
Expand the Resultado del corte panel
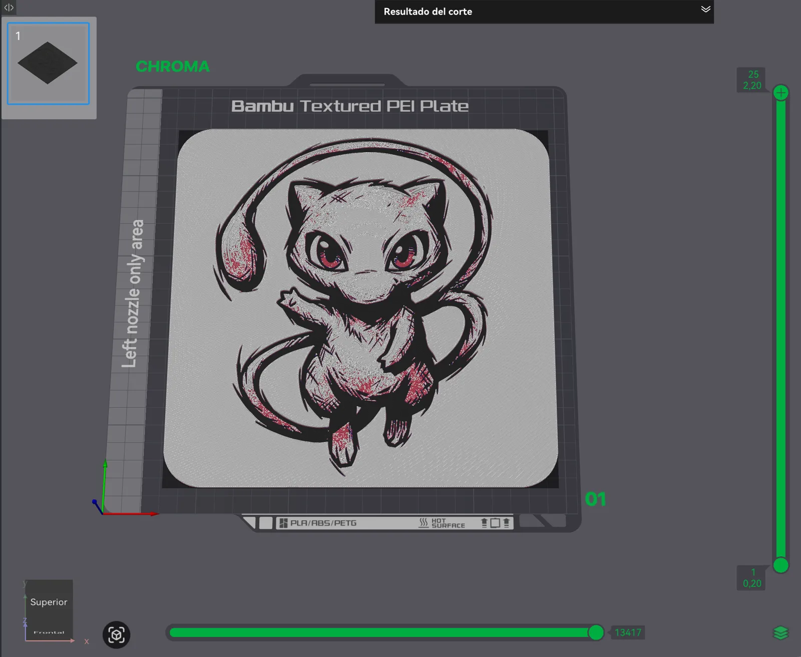pyautogui.click(x=705, y=10)
